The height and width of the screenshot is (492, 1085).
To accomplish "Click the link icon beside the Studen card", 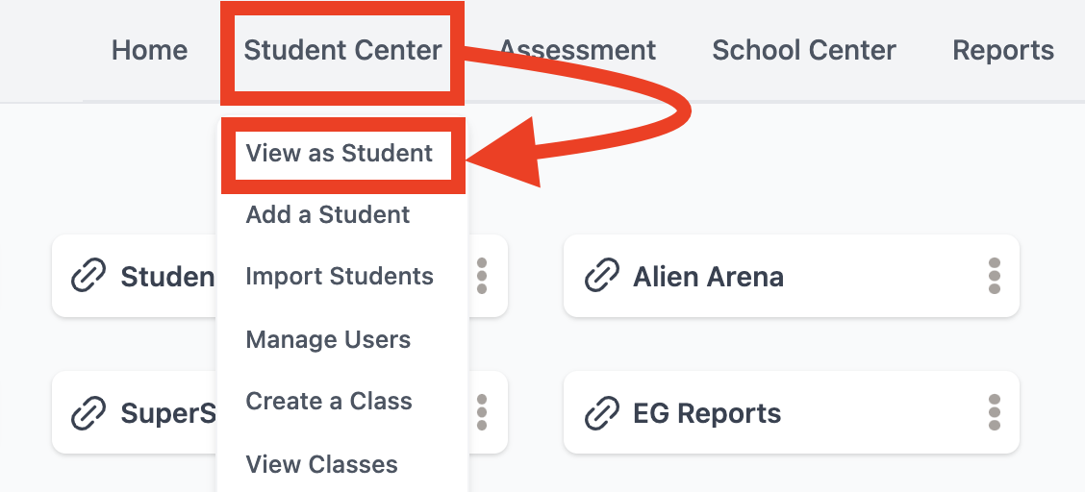I will tap(88, 276).
